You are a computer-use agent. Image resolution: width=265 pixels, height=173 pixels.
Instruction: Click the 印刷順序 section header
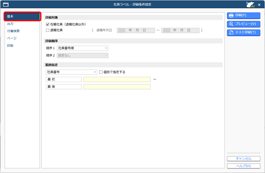coord(133,41)
